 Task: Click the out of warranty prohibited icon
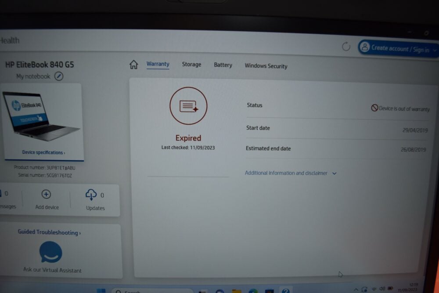(x=374, y=108)
